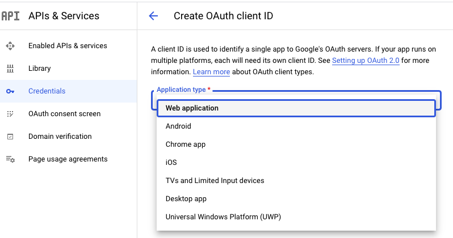Click the OAuth consent screen icon
The height and width of the screenshot is (238, 453).
10,114
